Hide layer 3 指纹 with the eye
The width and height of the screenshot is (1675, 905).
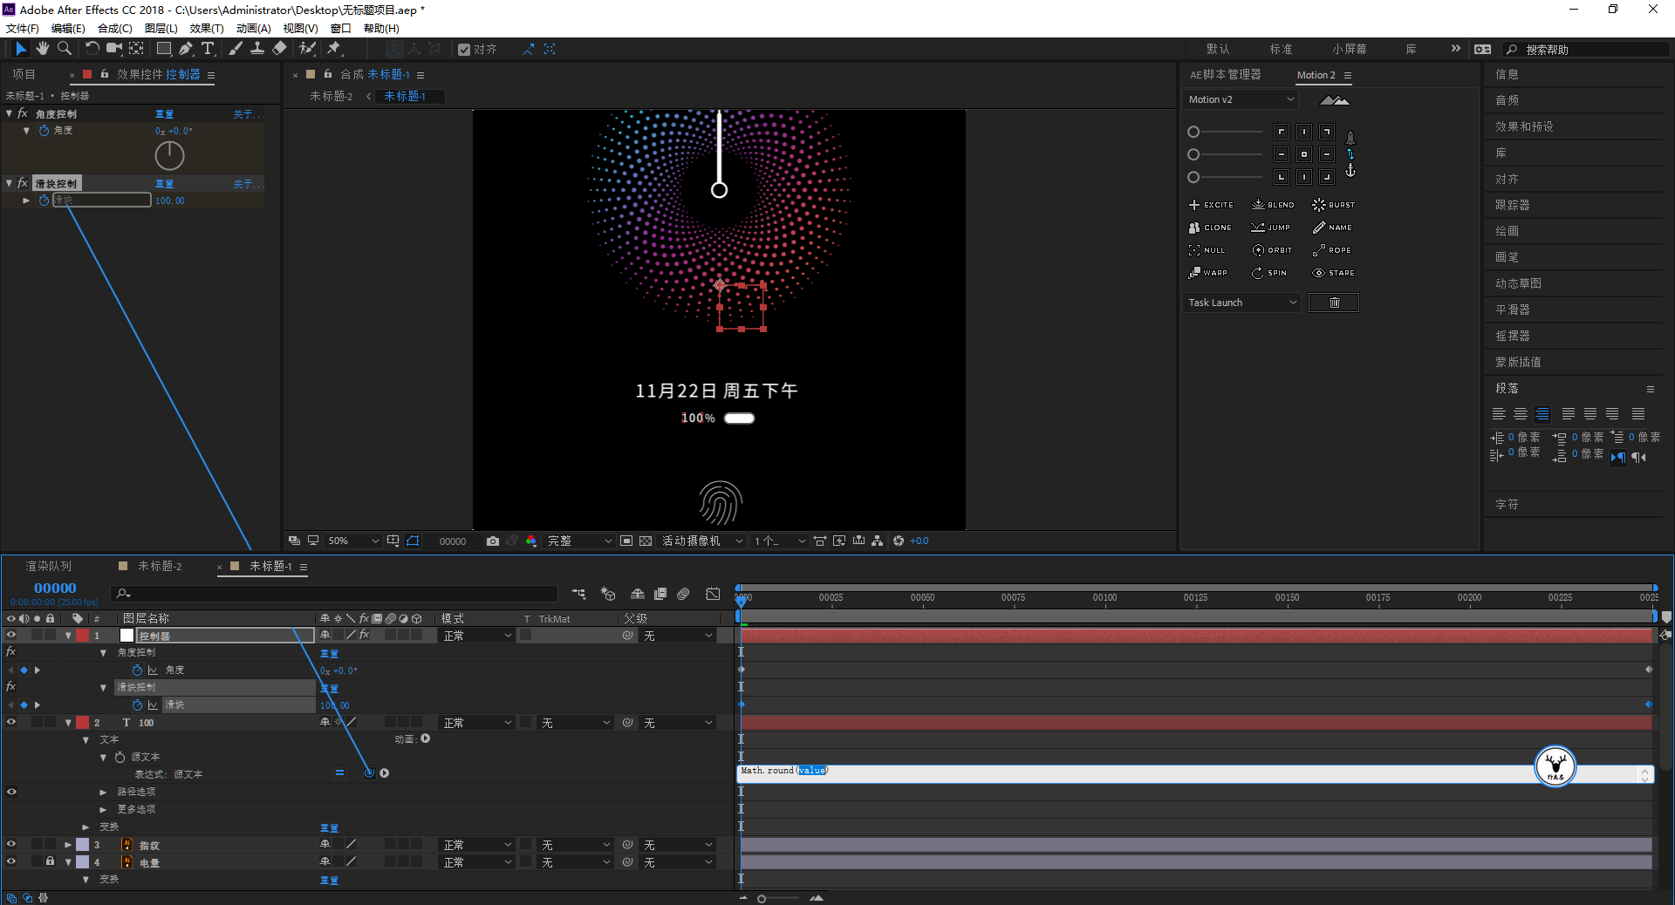click(x=11, y=845)
